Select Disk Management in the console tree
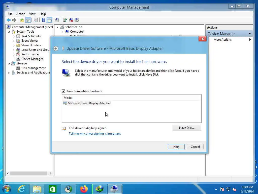Image resolution: width=258 pixels, height=194 pixels. pos(34,68)
